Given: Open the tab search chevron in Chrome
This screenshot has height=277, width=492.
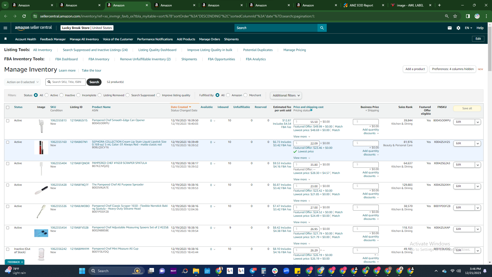Looking at the screenshot, I should tap(5, 5).
